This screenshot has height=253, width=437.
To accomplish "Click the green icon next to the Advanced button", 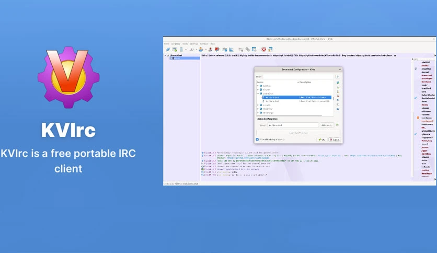I will point(337,125).
